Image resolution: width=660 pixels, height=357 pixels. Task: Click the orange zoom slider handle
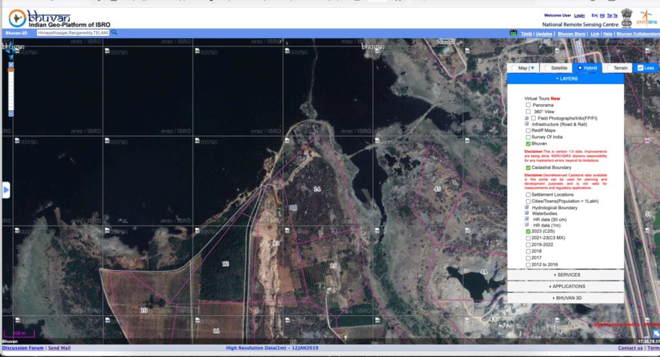click(x=11, y=70)
